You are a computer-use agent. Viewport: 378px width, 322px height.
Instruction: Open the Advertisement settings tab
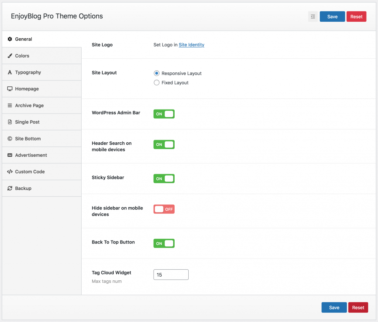pos(30,155)
